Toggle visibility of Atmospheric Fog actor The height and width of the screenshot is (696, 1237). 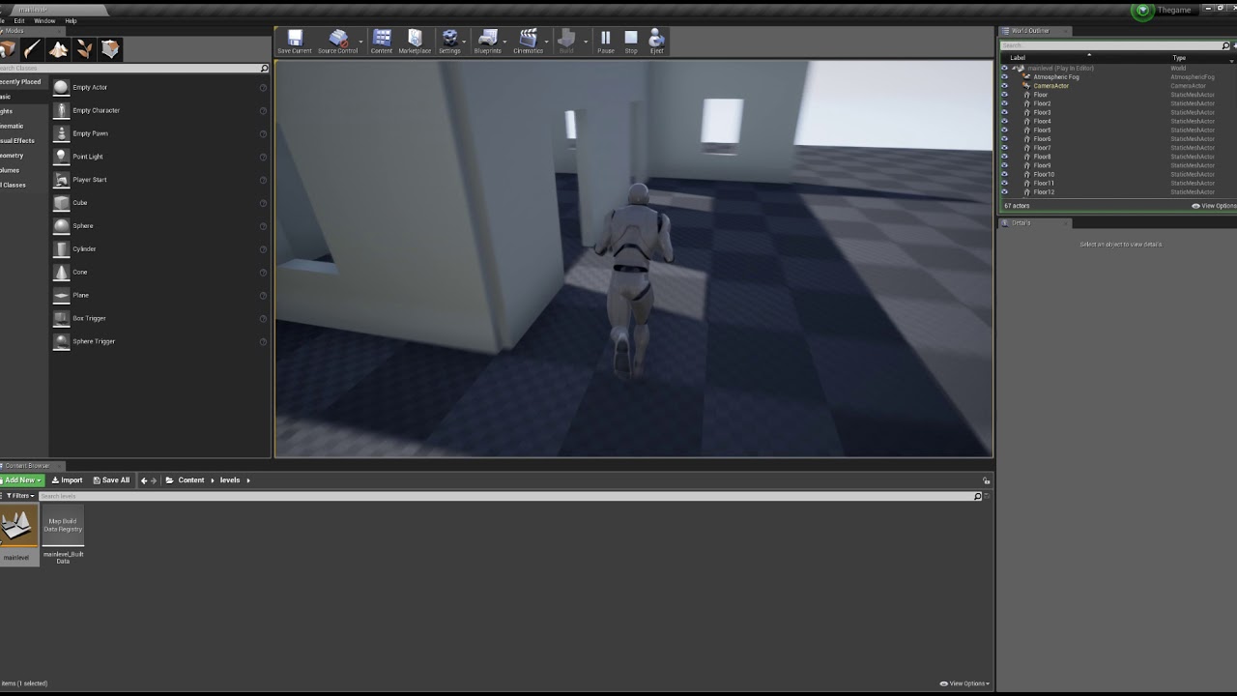[1004, 77]
